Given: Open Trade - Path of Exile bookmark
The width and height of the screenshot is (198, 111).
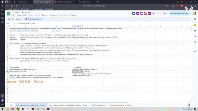Looking at the screenshot, I should tap(13, 9).
